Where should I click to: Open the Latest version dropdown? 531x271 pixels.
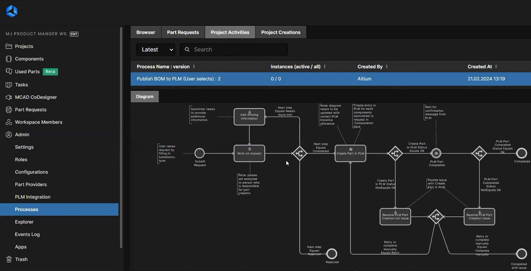coord(156,50)
